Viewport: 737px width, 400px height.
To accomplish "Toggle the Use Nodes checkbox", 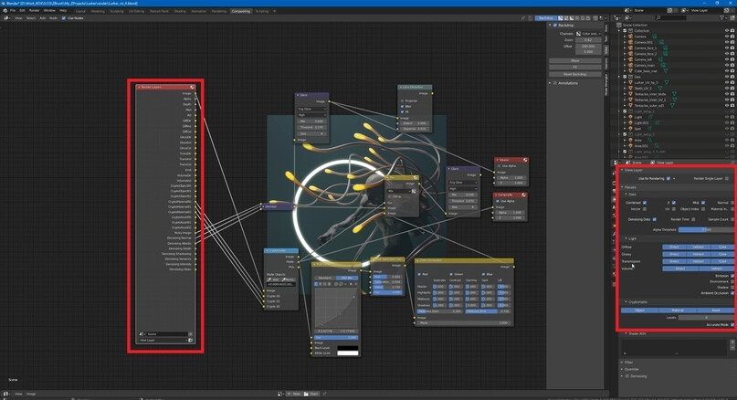I will (x=64, y=17).
